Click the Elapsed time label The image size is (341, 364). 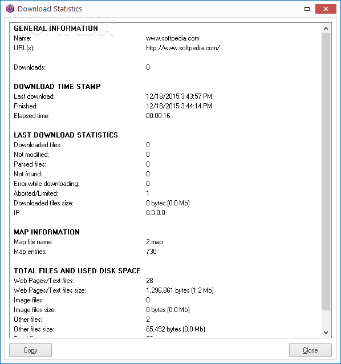pyautogui.click(x=31, y=116)
